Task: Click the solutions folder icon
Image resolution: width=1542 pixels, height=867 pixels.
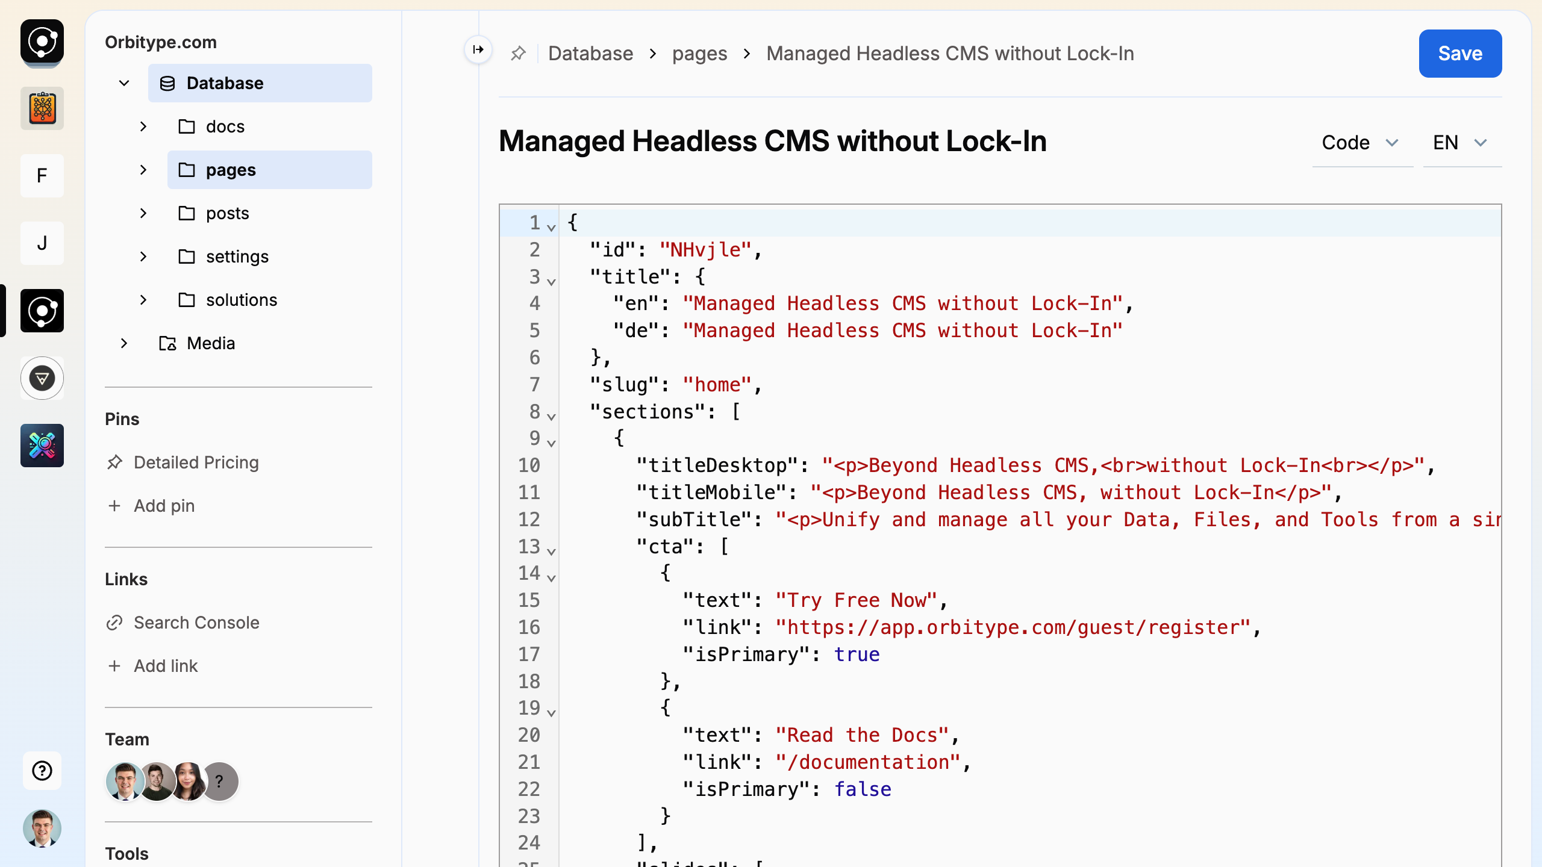Action: 187,300
